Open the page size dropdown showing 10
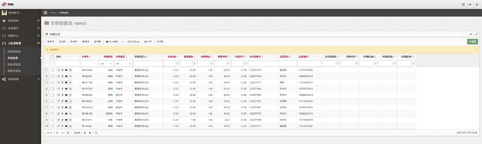Viewport: 482px width, 144px height. [x=49, y=133]
